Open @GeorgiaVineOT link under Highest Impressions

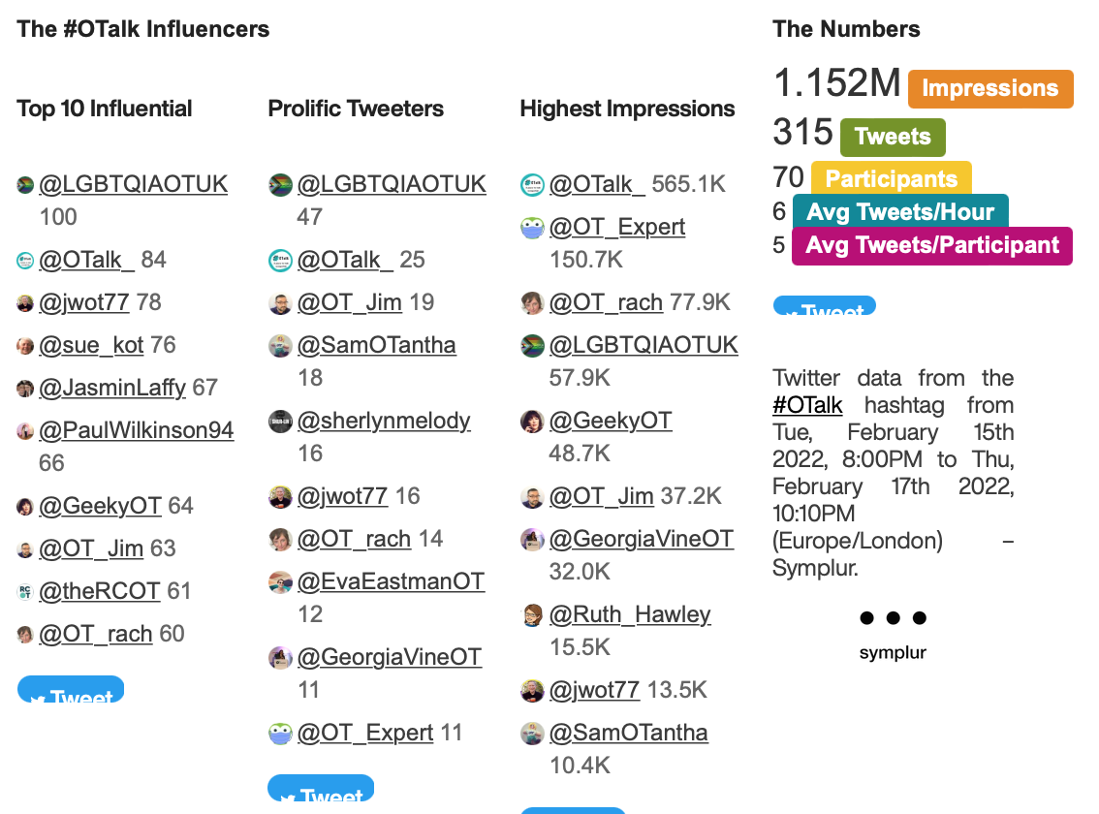point(642,539)
